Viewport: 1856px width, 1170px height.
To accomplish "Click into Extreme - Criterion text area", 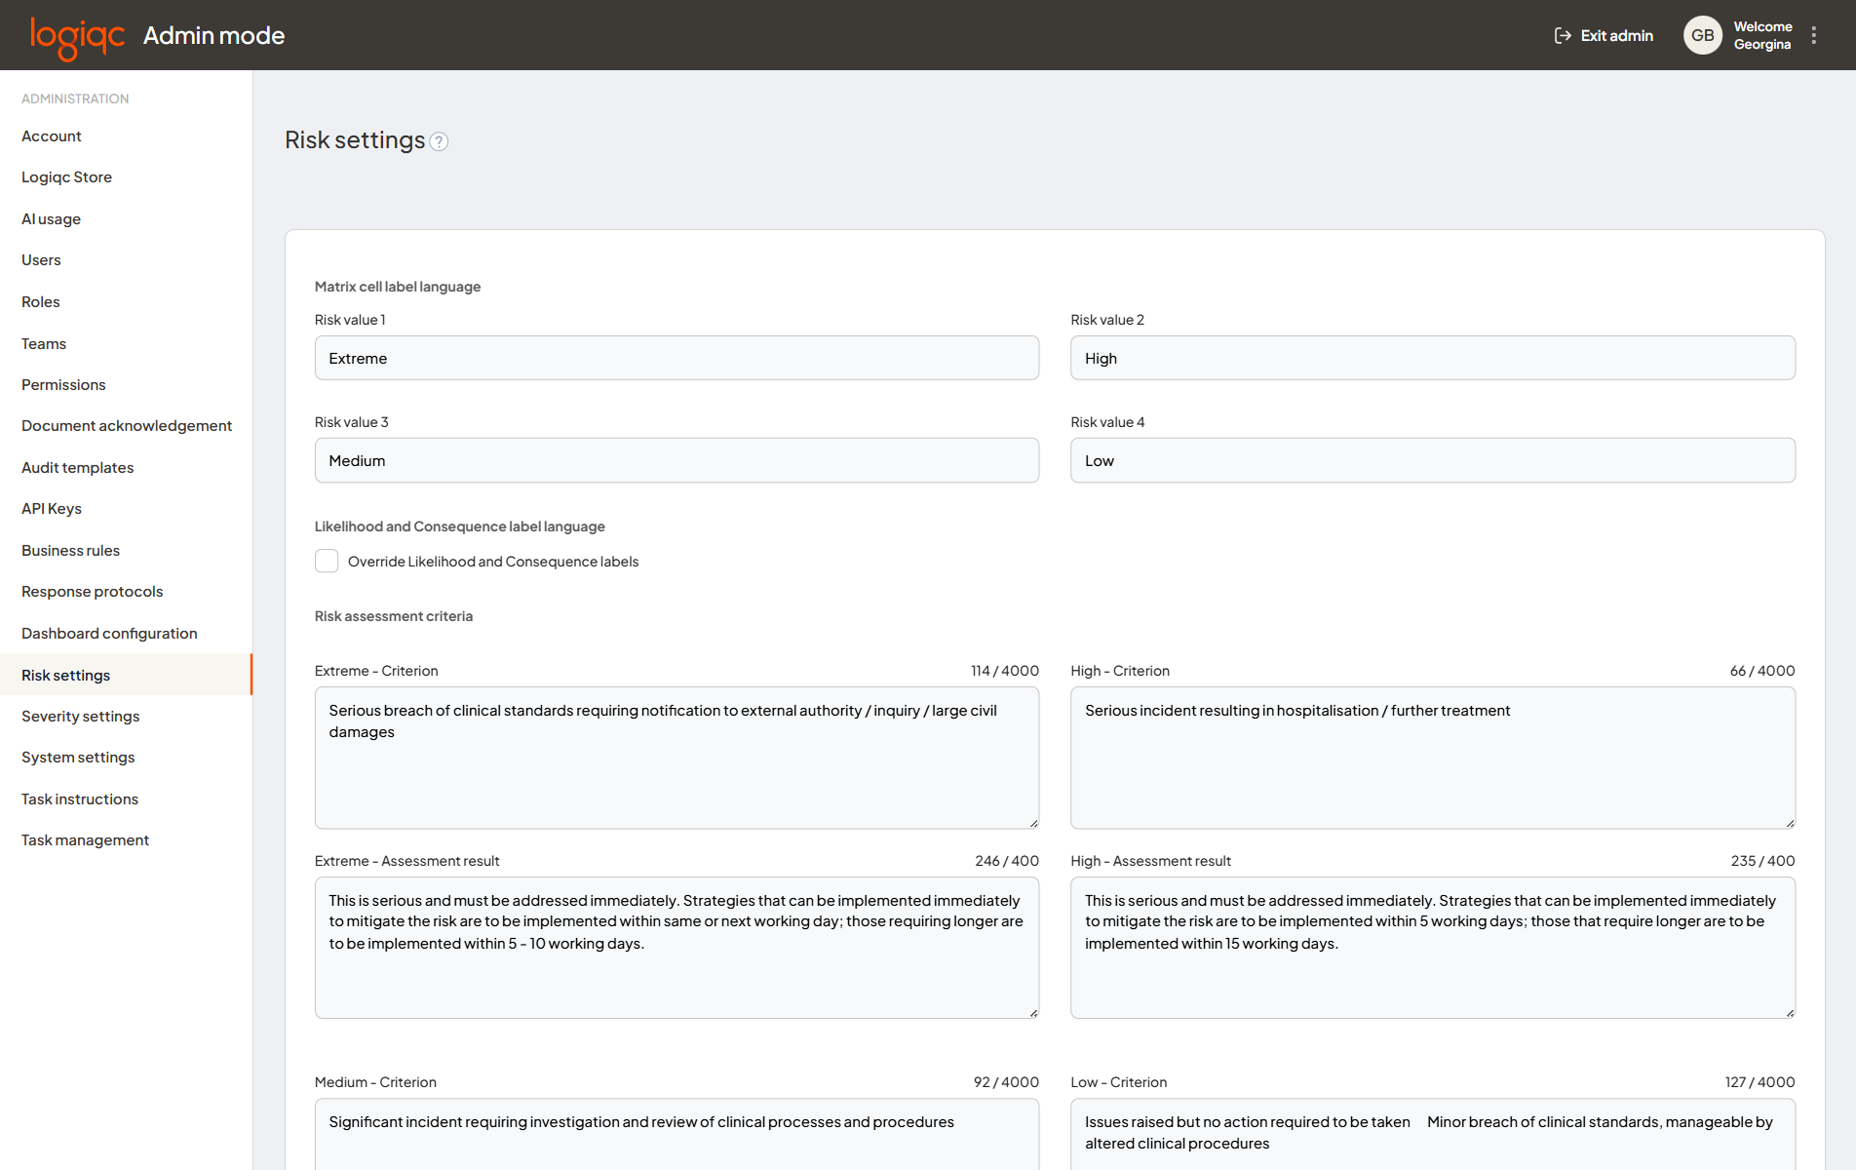I will coord(677,758).
